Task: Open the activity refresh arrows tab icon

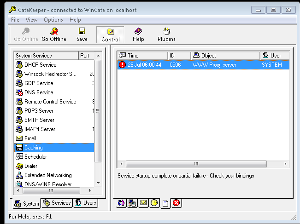Action: point(121,203)
